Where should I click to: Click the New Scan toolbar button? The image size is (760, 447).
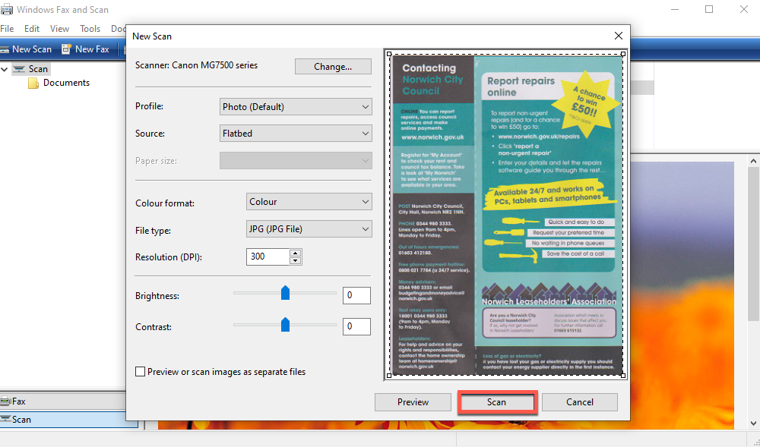(26, 49)
